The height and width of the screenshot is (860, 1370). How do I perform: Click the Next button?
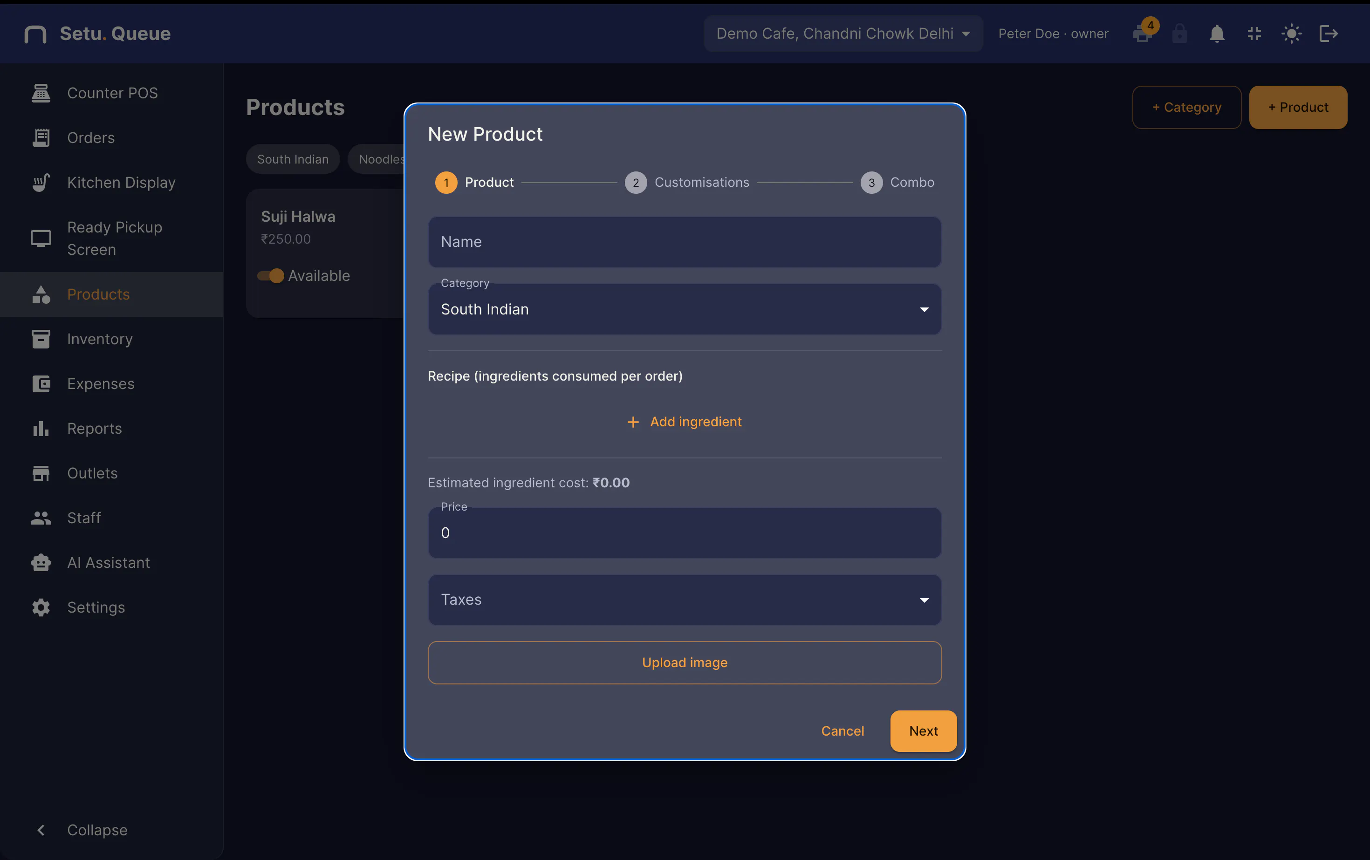[x=924, y=731]
